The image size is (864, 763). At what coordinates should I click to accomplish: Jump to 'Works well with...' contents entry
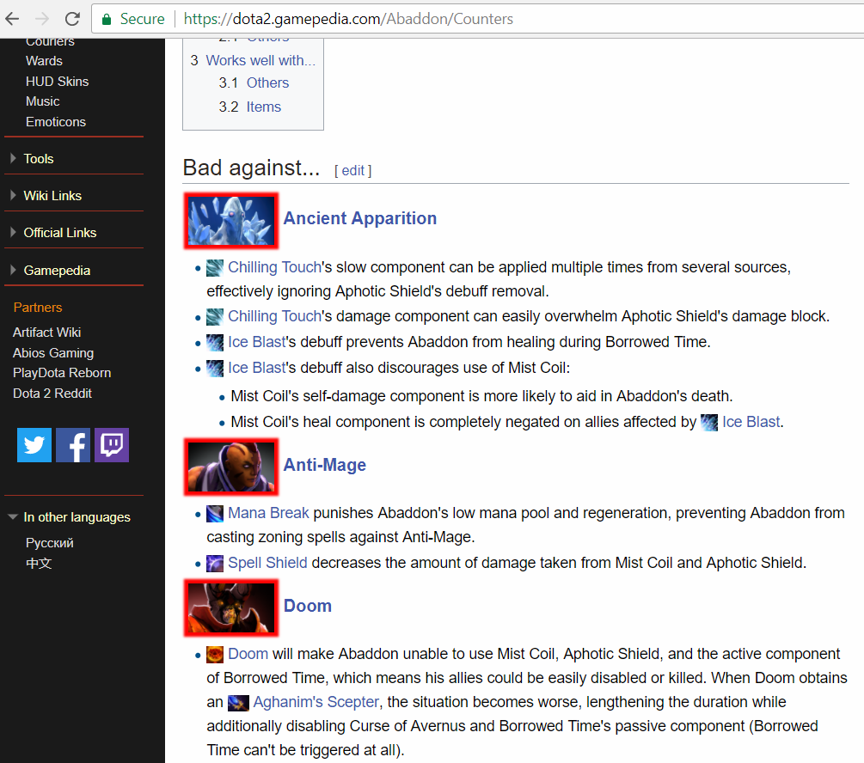click(260, 60)
